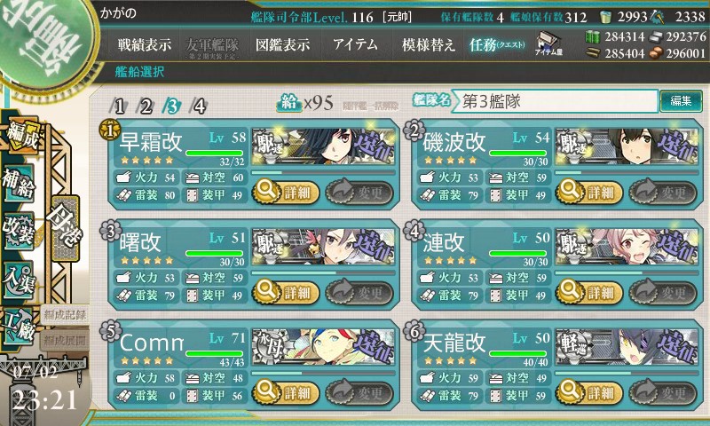The width and height of the screenshot is (710, 426).
Task: Click the 第3艦隊 fleet name field
Action: [x=554, y=101]
